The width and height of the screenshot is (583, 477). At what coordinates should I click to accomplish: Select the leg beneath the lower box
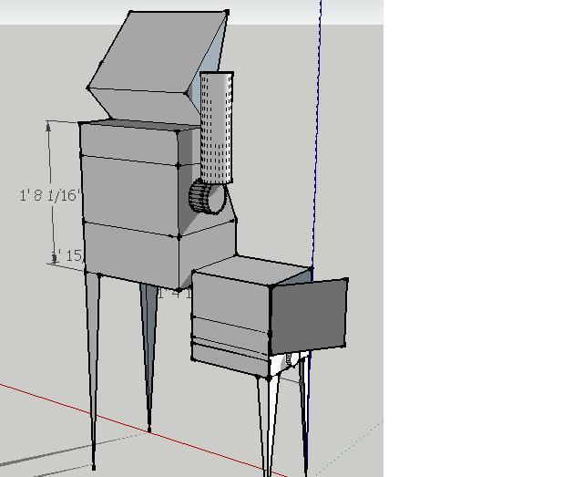coord(267,420)
